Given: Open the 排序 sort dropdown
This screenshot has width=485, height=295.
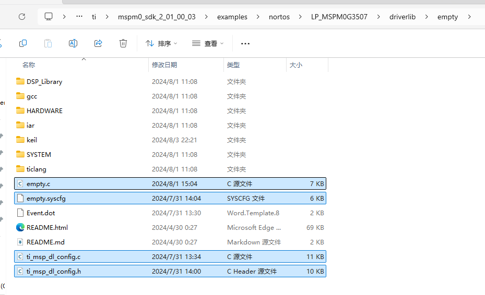Looking at the screenshot, I should pyautogui.click(x=161, y=44).
